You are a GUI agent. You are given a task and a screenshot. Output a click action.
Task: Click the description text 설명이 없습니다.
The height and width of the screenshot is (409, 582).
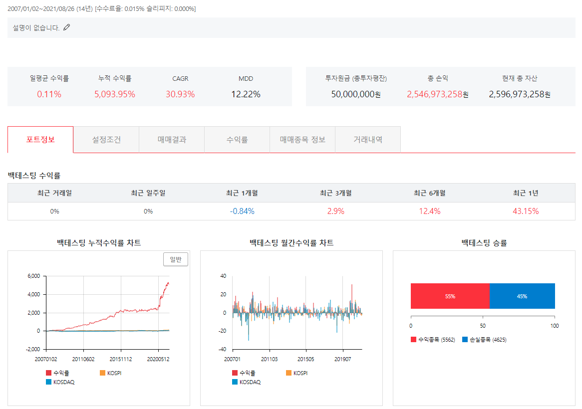(36, 28)
